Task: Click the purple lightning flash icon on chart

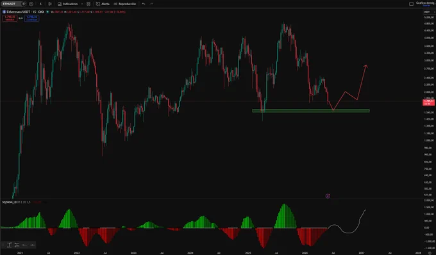Action: click(328, 196)
